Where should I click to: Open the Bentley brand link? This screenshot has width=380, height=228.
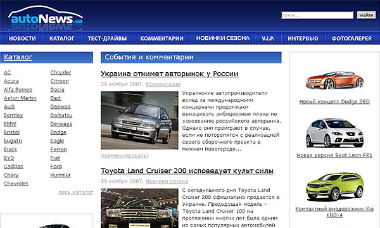[13, 115]
